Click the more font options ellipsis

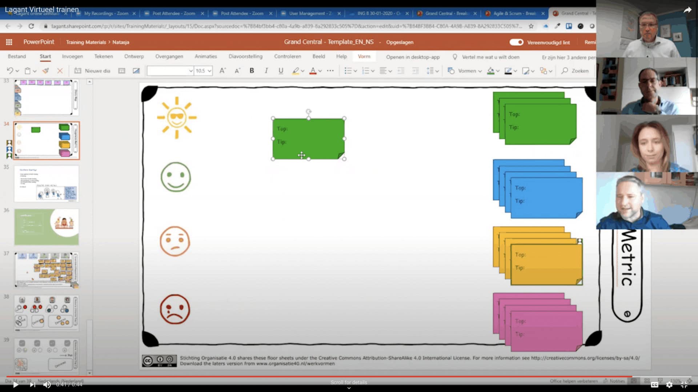(330, 71)
